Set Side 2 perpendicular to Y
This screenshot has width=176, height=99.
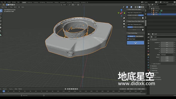click(136, 27)
